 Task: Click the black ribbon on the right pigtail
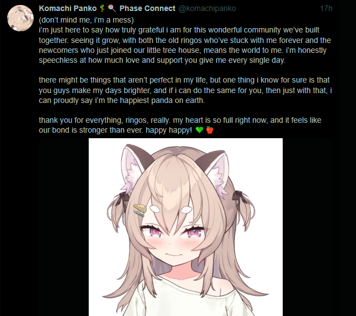click(240, 197)
